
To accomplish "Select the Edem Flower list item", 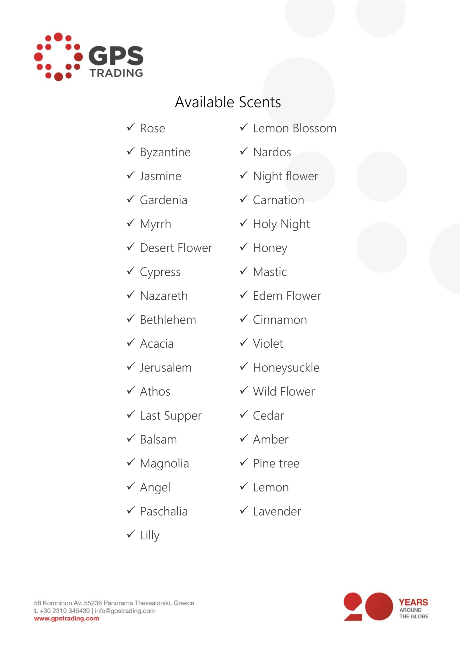I will pos(287,296).
